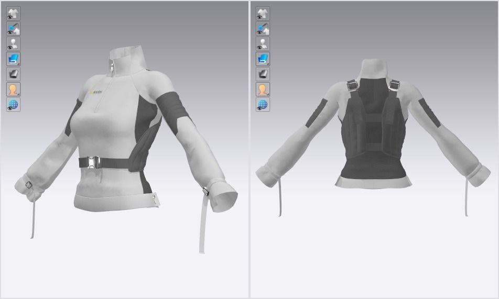499x299 pixels.
Task: Toggle garment attachment display in left viewport
Action: [14, 29]
